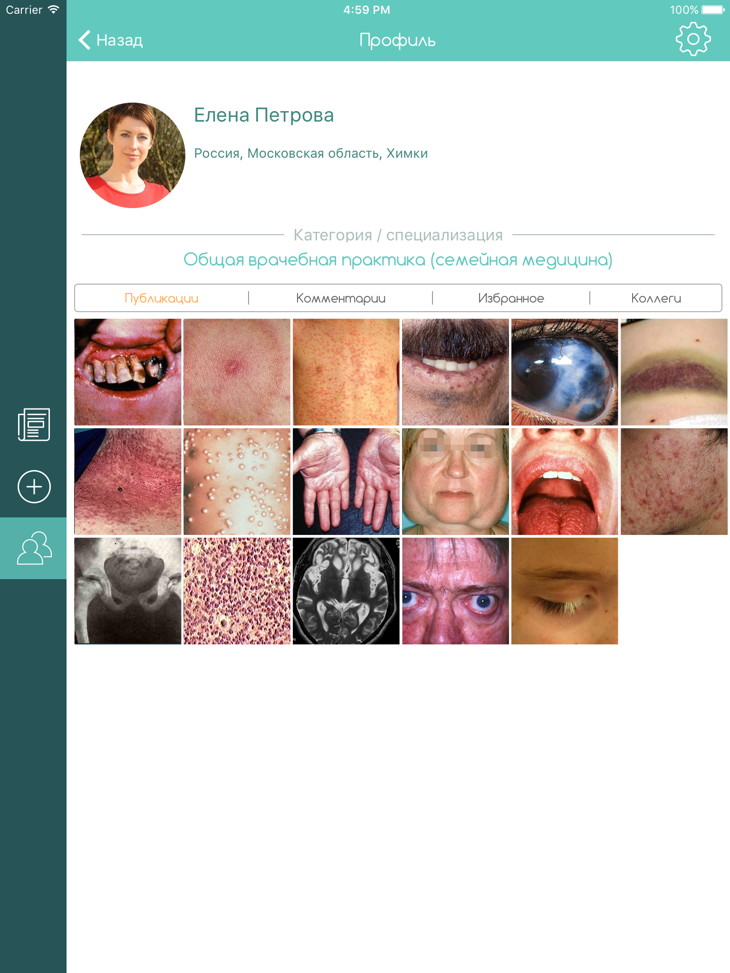The height and width of the screenshot is (973, 730).
Task: Open the pink histology cells image
Action: point(237,591)
